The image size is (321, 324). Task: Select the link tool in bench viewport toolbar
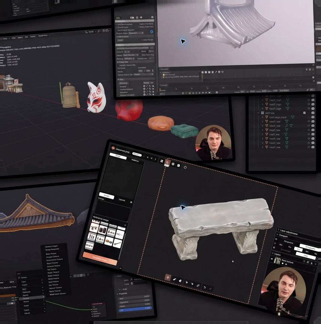click(198, 286)
